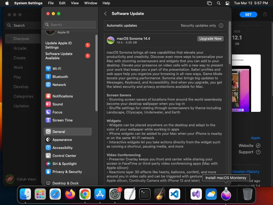Select Categories in App Store sidebar

[23, 96]
